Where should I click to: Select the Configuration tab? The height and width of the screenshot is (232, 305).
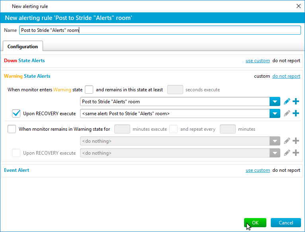point(23,46)
